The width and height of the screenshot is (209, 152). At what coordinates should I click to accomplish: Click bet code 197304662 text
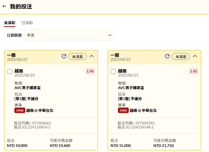pos(41,123)
